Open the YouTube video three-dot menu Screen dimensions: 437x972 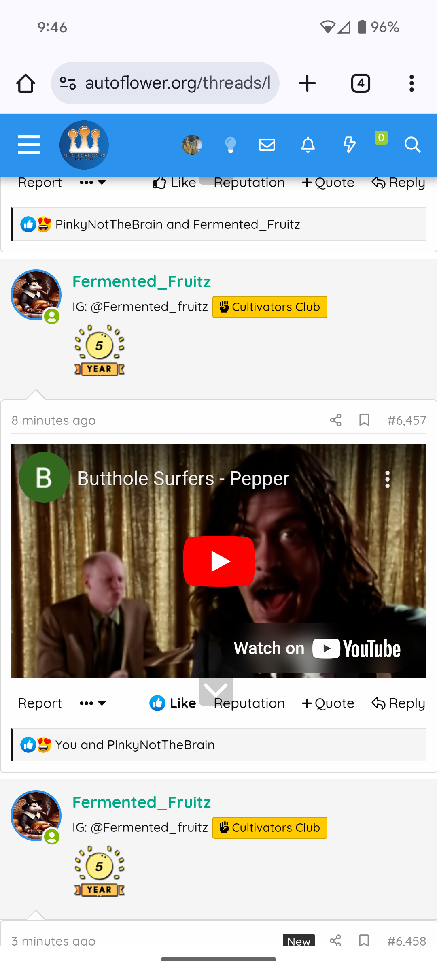tap(388, 479)
